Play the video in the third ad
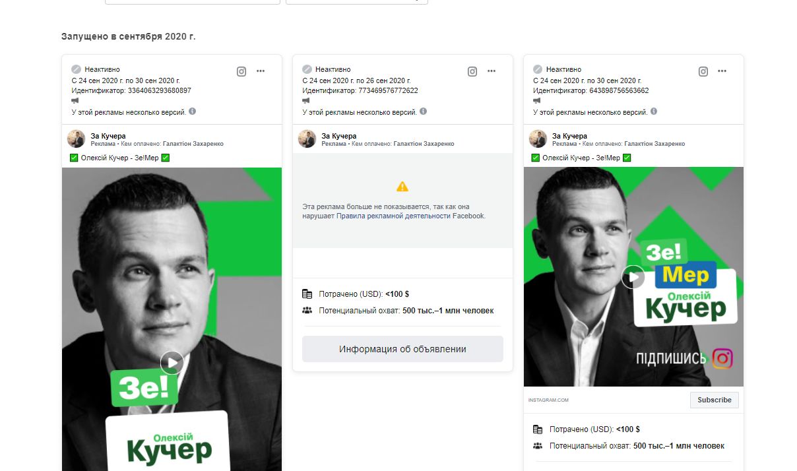 pyautogui.click(x=633, y=277)
